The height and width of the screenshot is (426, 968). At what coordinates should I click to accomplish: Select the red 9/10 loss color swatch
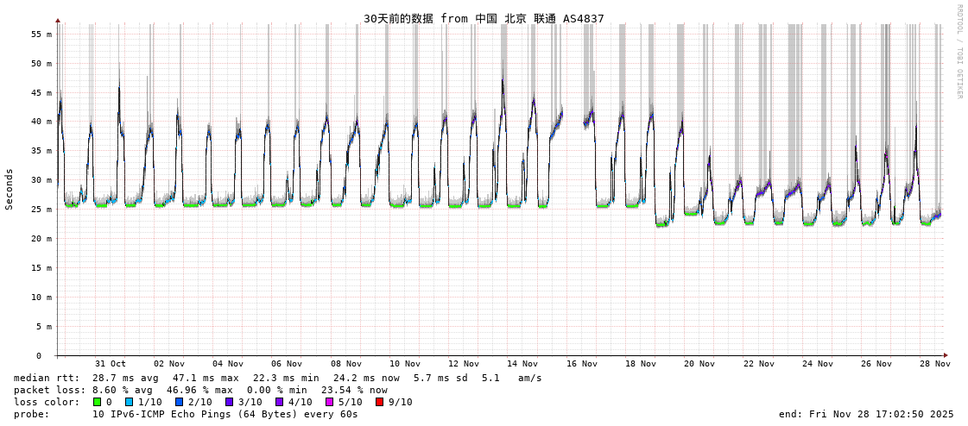click(379, 402)
